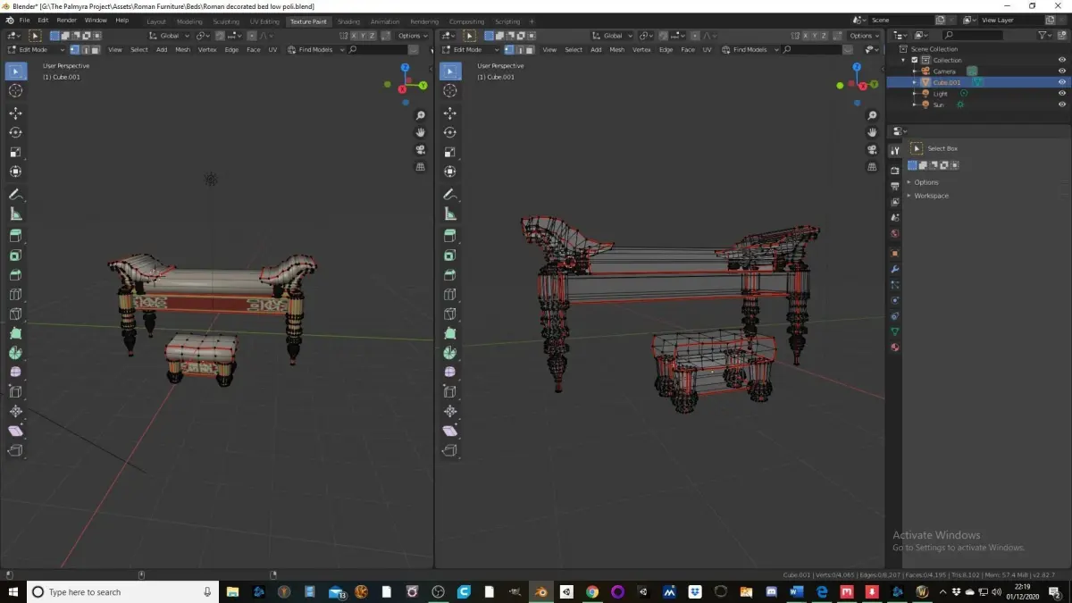Open the Find Models dropdown in the left viewport
1072x603 pixels.
[315, 50]
